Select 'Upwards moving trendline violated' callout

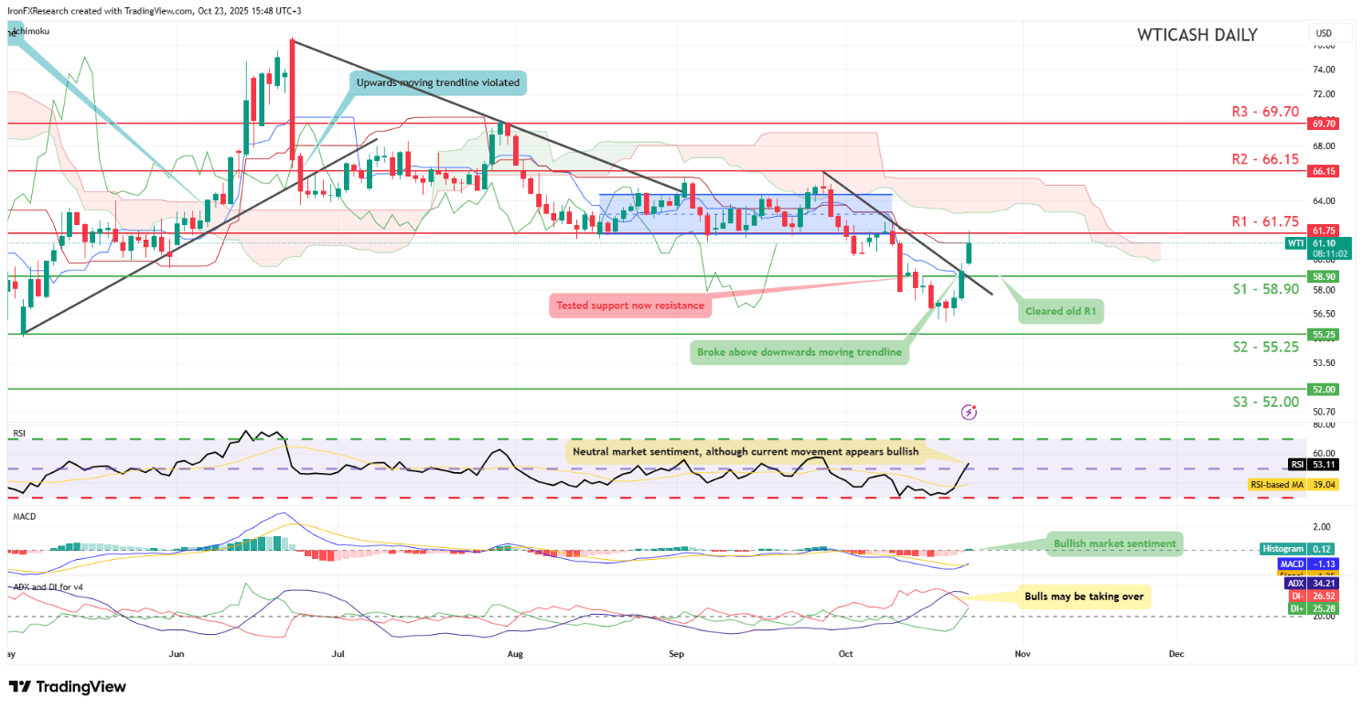point(436,82)
